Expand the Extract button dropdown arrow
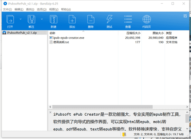The image size is (191, 139). coord(42,19)
